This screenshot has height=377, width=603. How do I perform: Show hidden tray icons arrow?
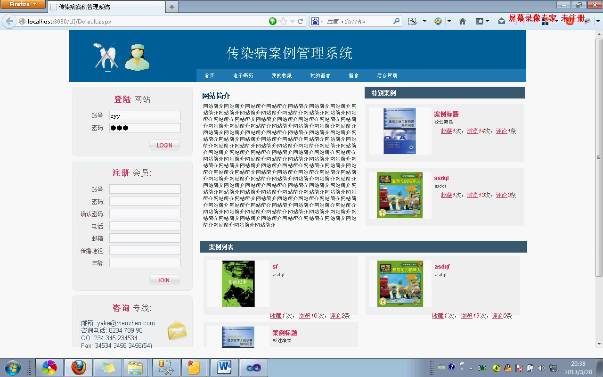point(471,368)
